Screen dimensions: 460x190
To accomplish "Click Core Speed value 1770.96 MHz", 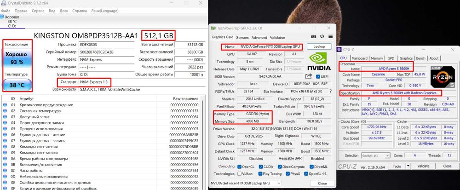I will pyautogui.click(x=376, y=127).
